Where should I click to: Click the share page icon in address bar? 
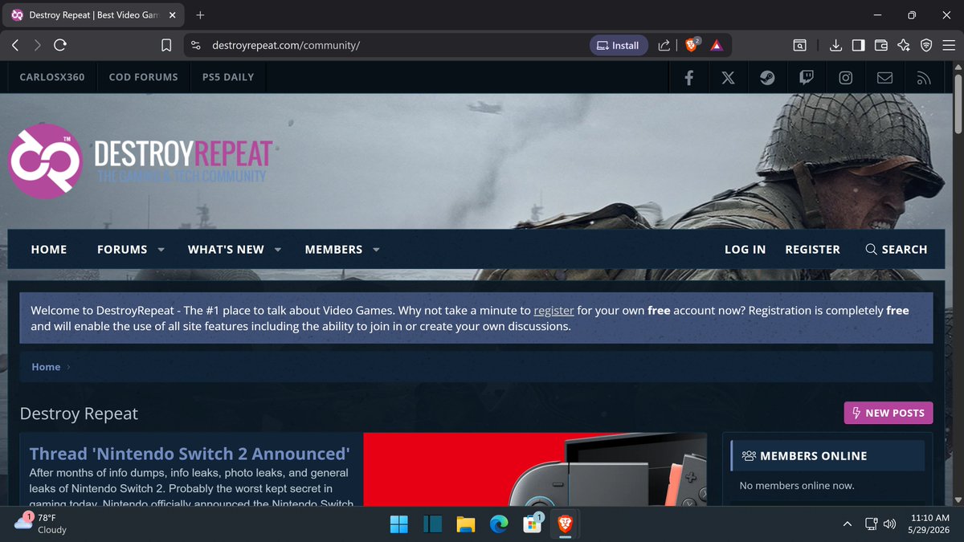[x=664, y=46]
